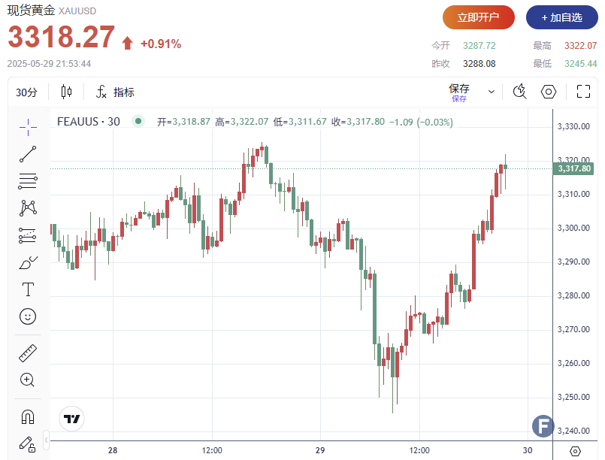Choose the XABCD pattern tool
605x460 pixels.
point(28,207)
